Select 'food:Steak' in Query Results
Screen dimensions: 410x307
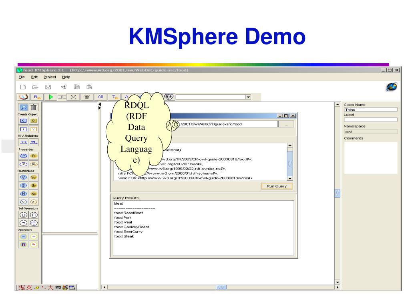tap(124, 236)
